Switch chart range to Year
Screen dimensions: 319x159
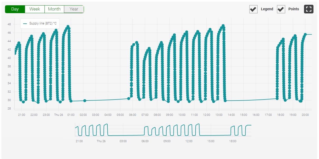(74, 9)
